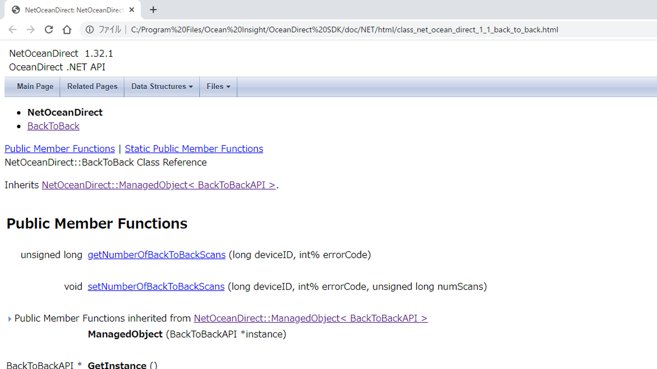Follow the BackToBack breadcrumb link

pos(53,126)
